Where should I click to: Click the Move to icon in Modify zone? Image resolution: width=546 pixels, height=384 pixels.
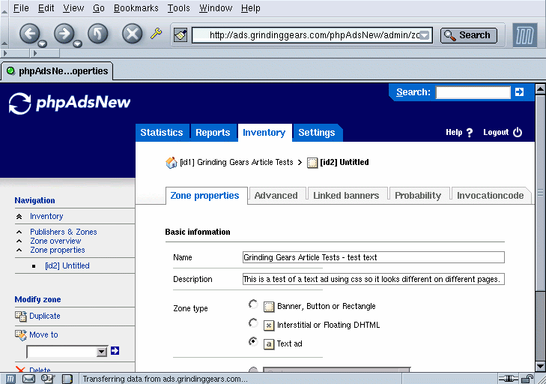[x=20, y=334]
